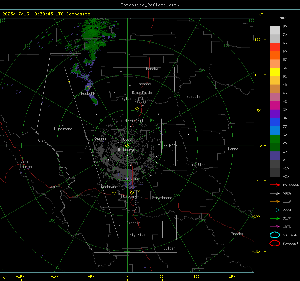Screen dimensions: 300x281
Task: Click the Drumheller label
Action: (195, 165)
